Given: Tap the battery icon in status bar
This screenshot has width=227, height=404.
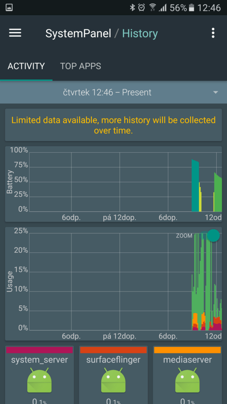Looking at the screenshot, I should (191, 8).
